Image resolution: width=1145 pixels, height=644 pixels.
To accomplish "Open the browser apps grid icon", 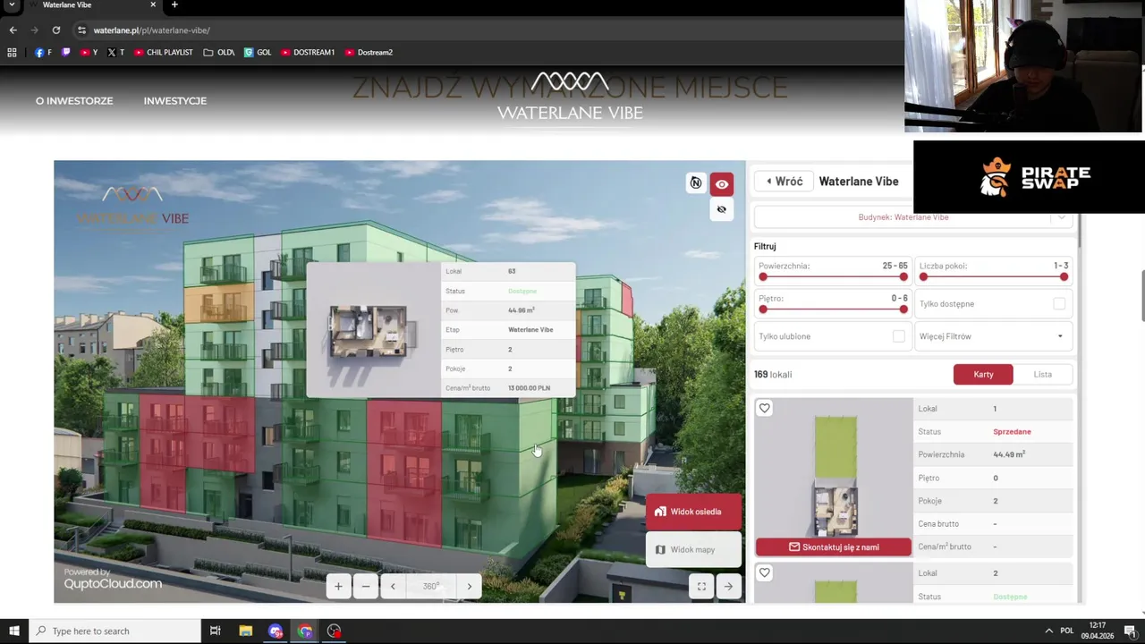I will 12,53.
